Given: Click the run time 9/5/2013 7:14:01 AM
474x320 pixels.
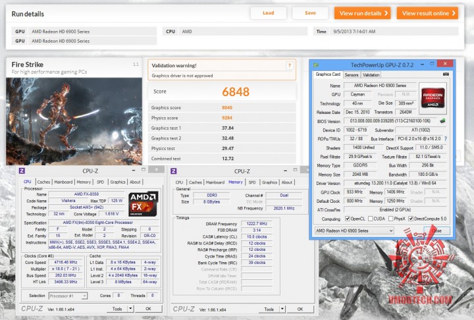Looking at the screenshot, I should pyautogui.click(x=354, y=32).
